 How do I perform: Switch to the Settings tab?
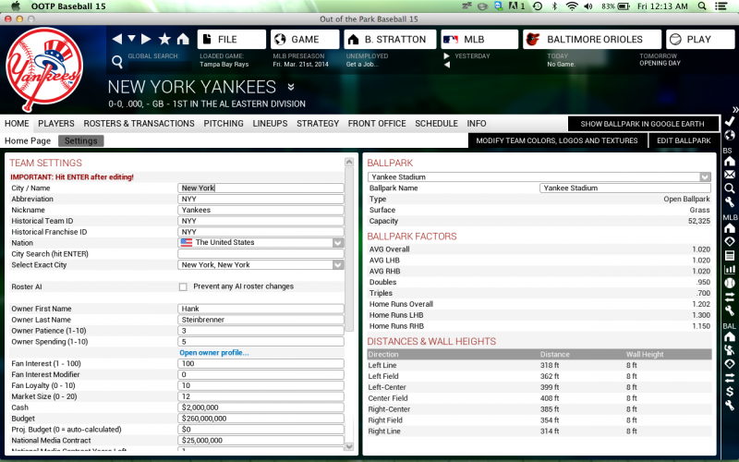tap(81, 141)
